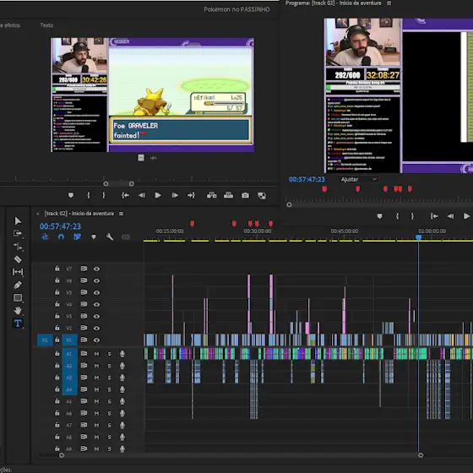Click the timeline timecode 00:57:47:23

point(60,226)
